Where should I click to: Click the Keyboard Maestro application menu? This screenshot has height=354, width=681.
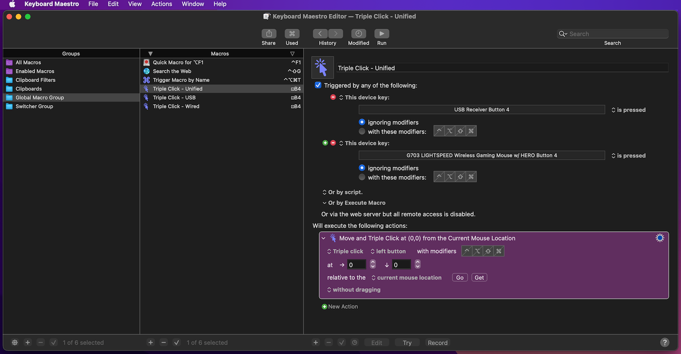52,4
